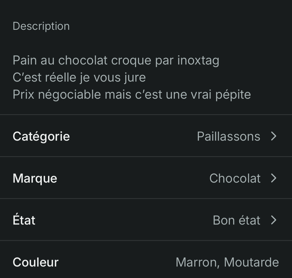Open the État condition selector
This screenshot has width=292, height=278.
pos(146,220)
